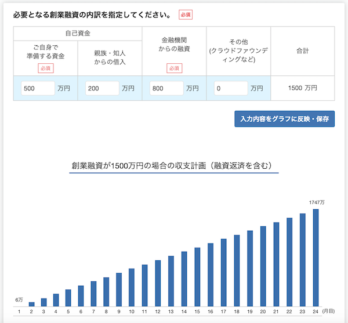Click the 必須 badge under ご自身で準備する資金
348x323 pixels.
click(x=45, y=68)
